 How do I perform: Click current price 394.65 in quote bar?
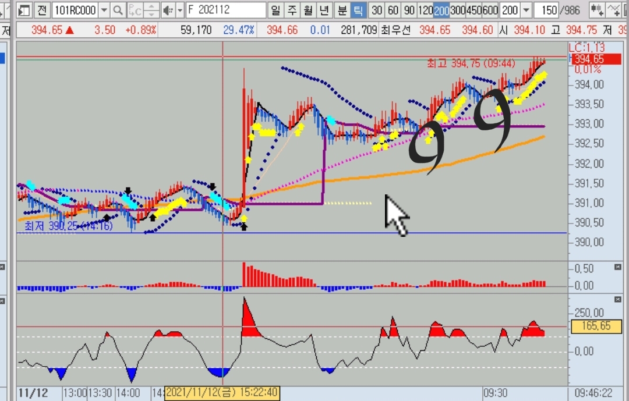click(x=47, y=30)
